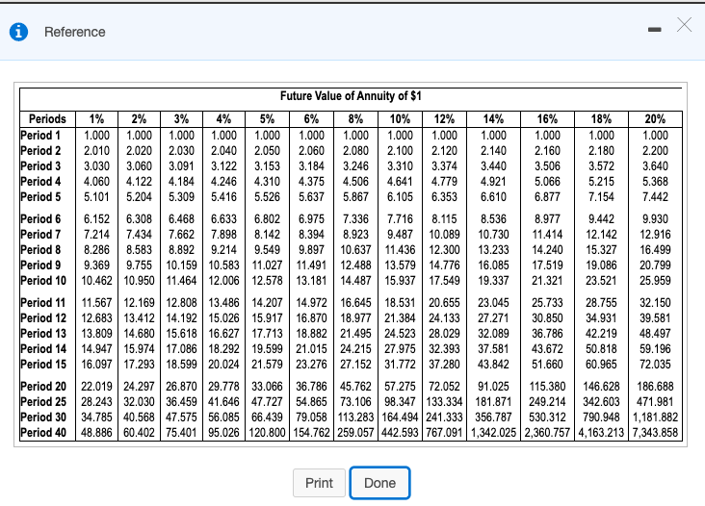
Task: Click the Done button
Action: pyautogui.click(x=379, y=483)
